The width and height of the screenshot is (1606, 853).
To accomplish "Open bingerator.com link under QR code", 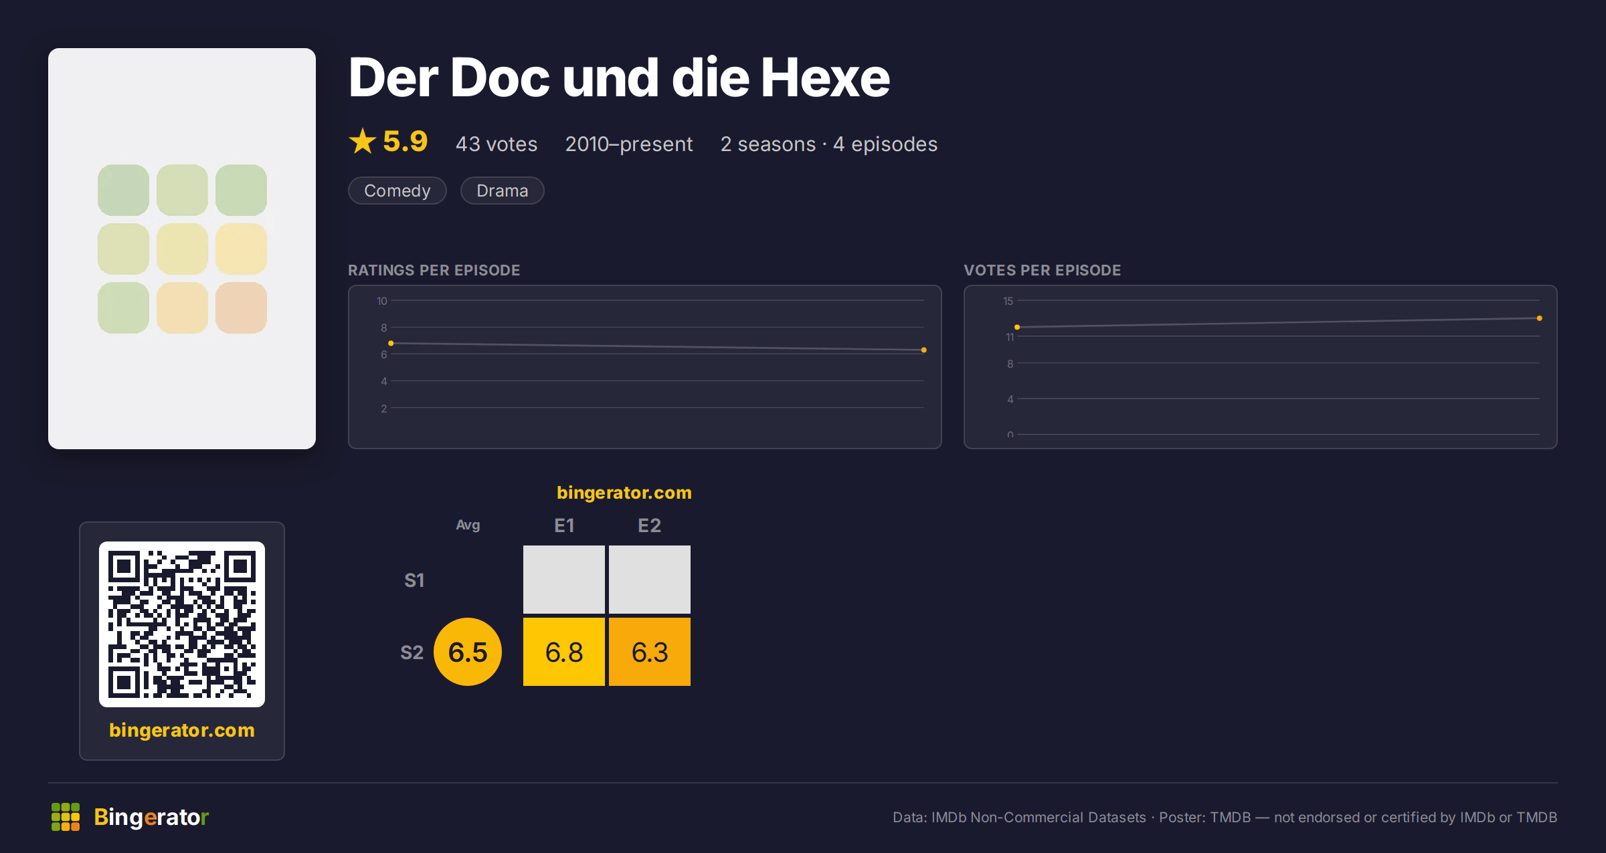I will click(182, 730).
